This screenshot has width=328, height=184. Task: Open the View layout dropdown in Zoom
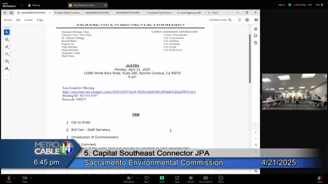(x=319, y=5)
